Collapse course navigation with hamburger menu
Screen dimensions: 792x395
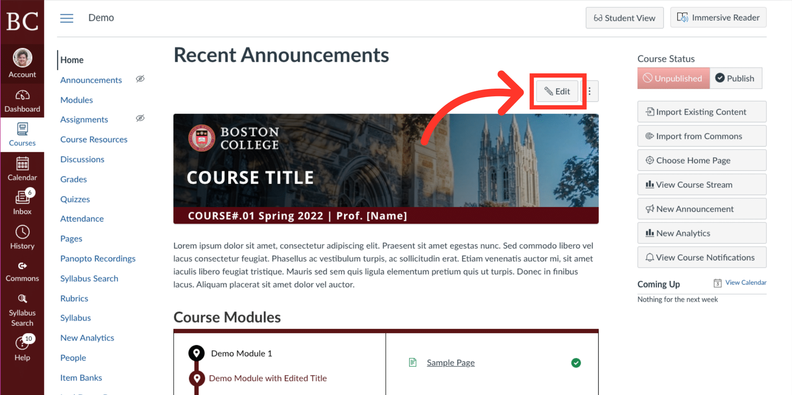click(67, 18)
